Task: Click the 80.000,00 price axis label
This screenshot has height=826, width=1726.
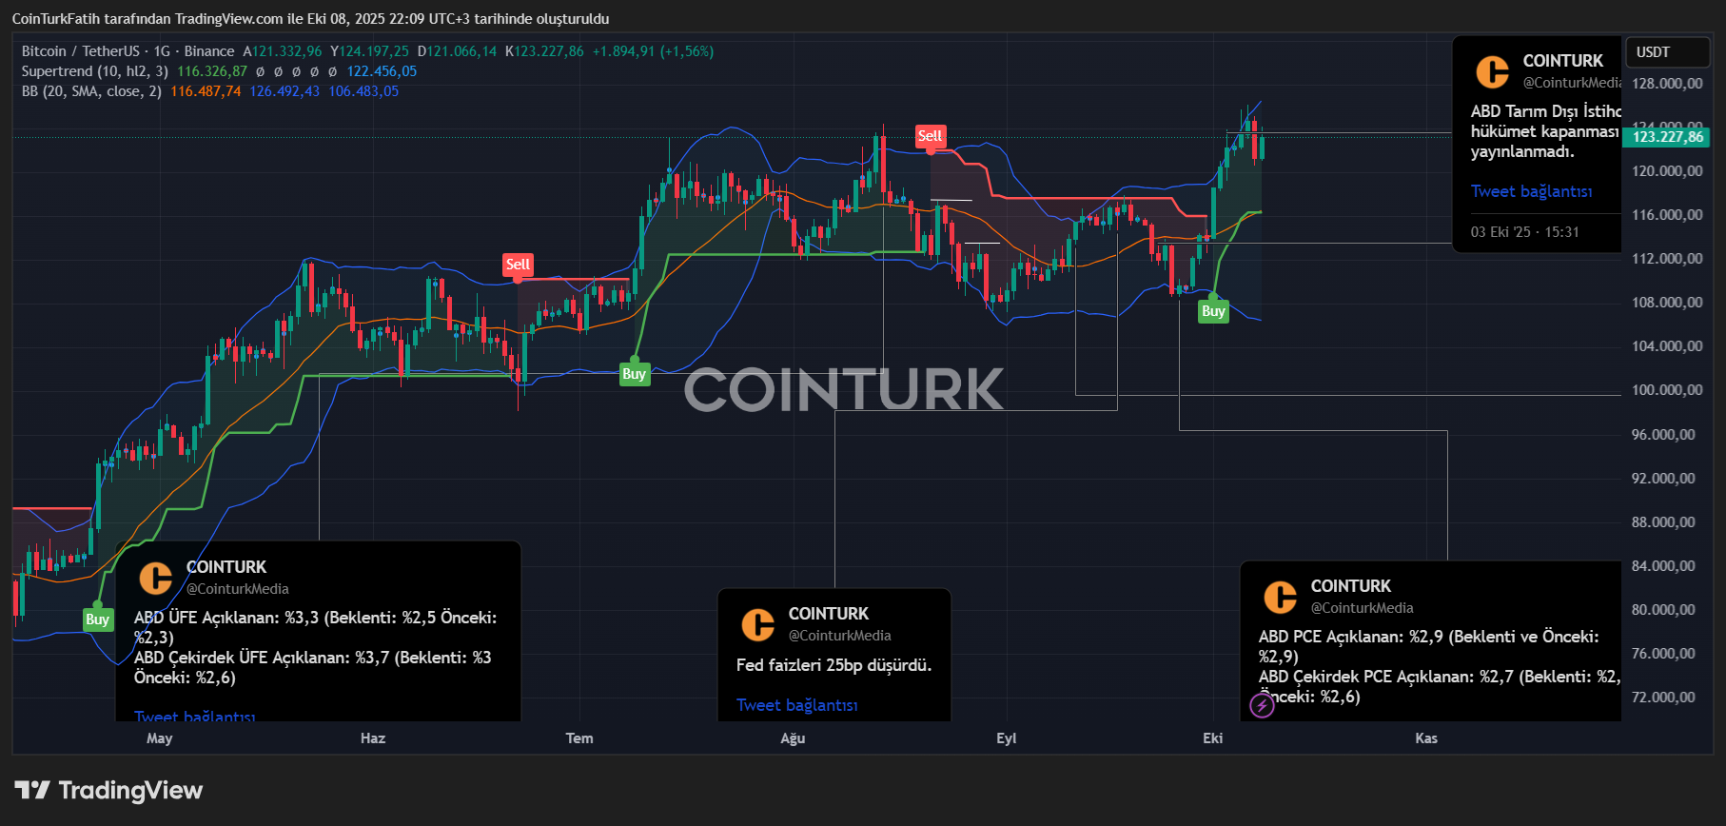Action: point(1663,610)
